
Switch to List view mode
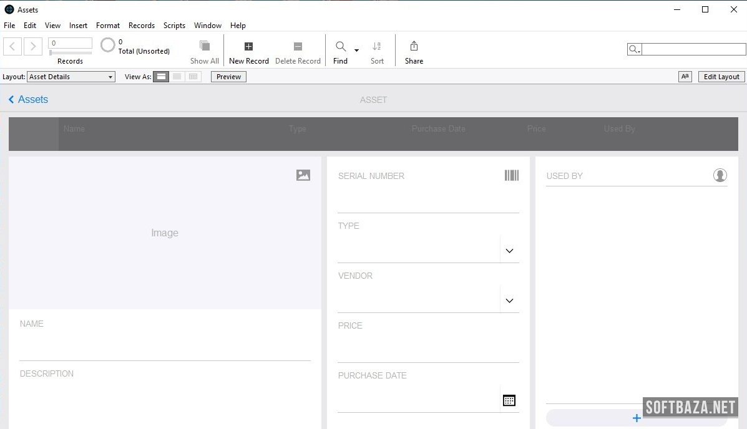[177, 77]
